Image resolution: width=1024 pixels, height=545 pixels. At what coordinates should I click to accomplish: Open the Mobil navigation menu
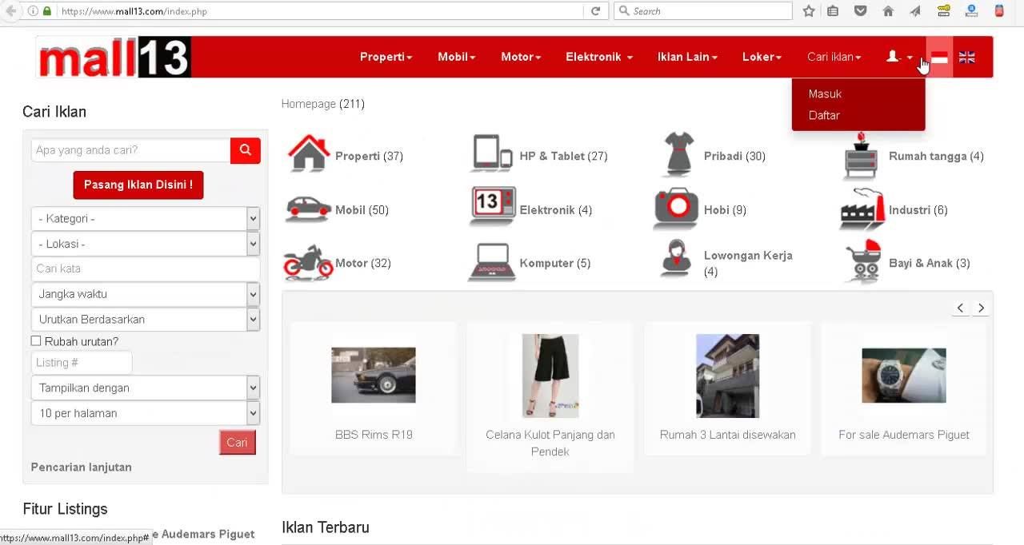point(457,57)
